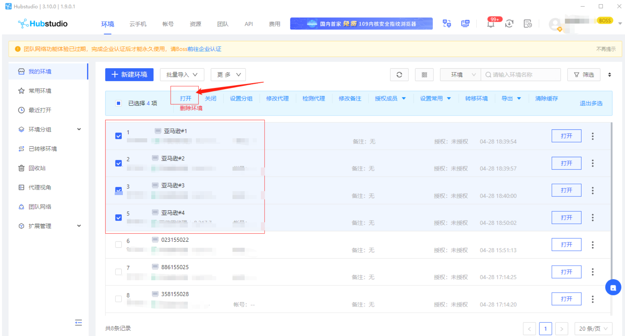Open the 环境 search type dropdown
Screen dimensions: 625x336
(460, 75)
